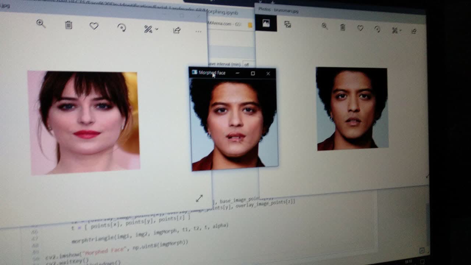Click the Morphed Face window app icon
Image resolution: width=471 pixels, height=265 pixels.
tap(195, 72)
